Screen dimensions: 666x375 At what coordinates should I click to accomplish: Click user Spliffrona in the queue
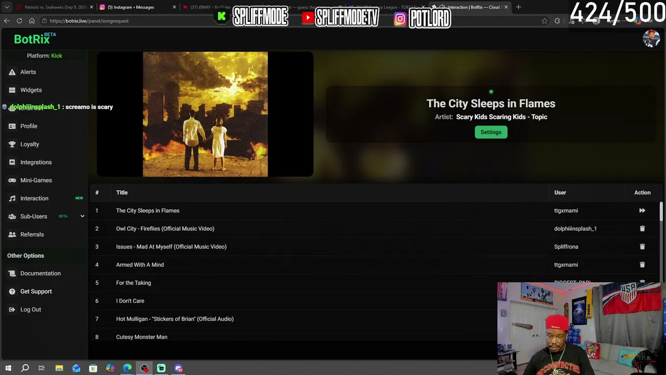pyautogui.click(x=566, y=247)
